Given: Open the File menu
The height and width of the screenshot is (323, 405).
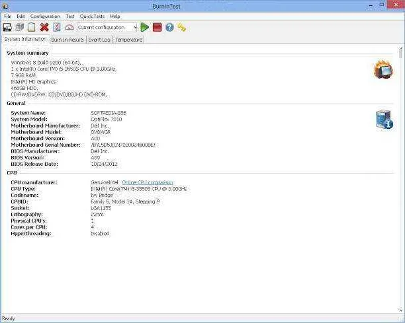Looking at the screenshot, I should [x=7, y=17].
